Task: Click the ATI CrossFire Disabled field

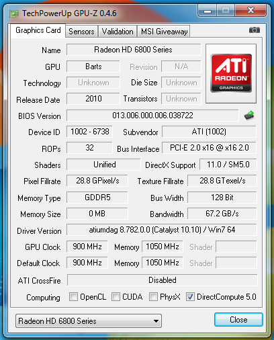Action: [163, 280]
